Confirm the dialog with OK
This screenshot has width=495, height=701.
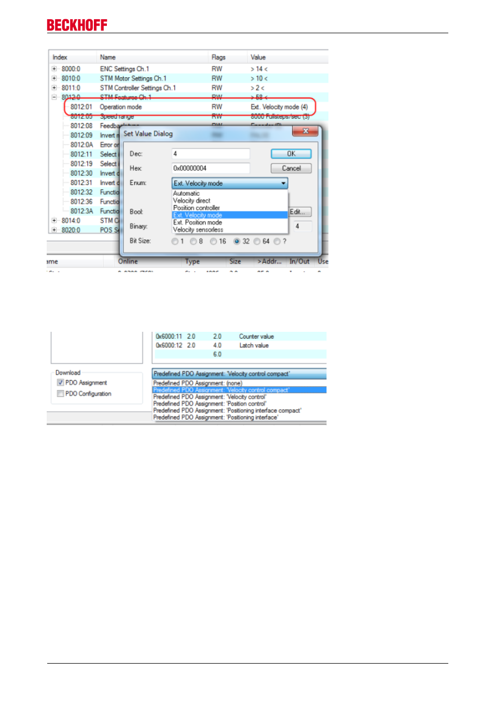click(291, 154)
